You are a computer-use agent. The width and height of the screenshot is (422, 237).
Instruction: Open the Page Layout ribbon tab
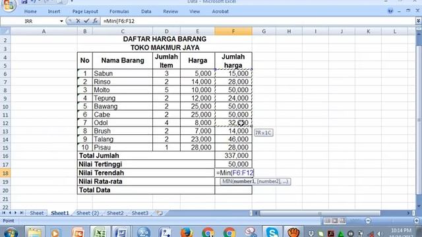tap(85, 12)
